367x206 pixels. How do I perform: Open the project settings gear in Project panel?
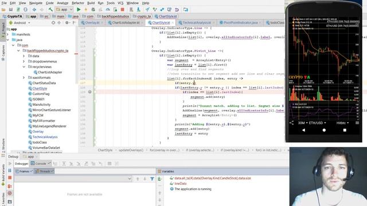(67, 23)
